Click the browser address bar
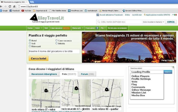This screenshot has width=178, height=112. coord(98,7)
